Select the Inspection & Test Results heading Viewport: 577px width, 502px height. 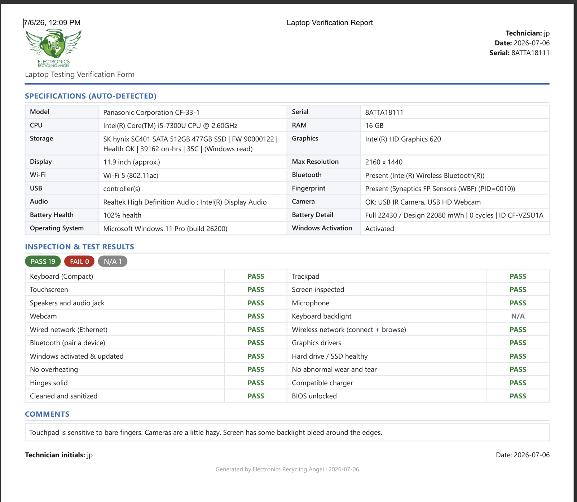(79, 247)
